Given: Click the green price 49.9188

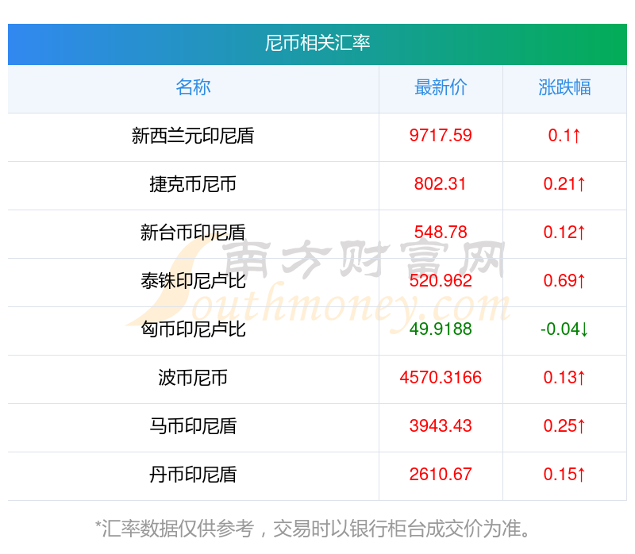Looking at the screenshot, I should coord(441,329).
